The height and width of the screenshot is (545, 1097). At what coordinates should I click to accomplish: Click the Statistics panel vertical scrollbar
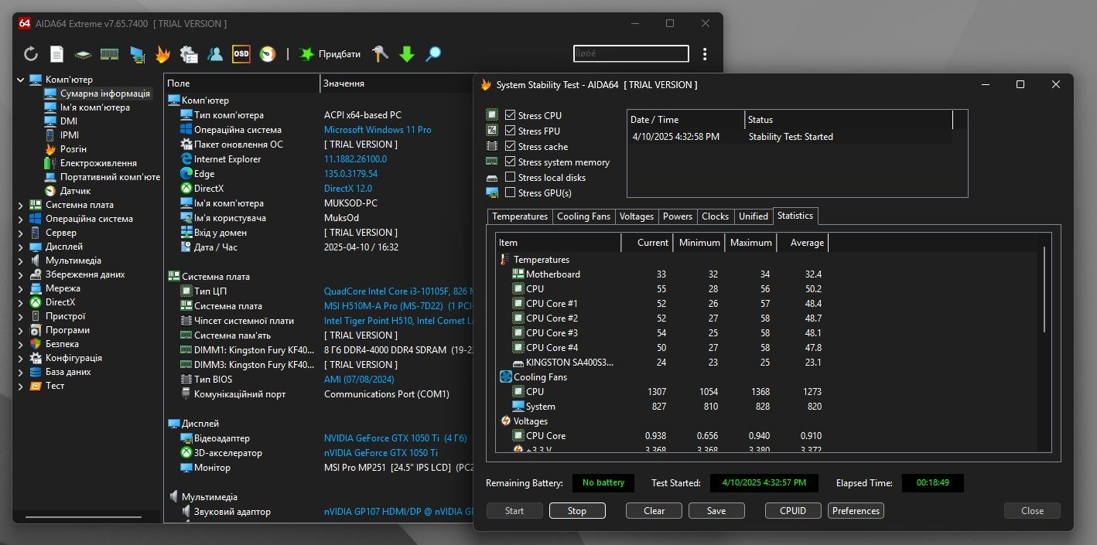pyautogui.click(x=1044, y=289)
